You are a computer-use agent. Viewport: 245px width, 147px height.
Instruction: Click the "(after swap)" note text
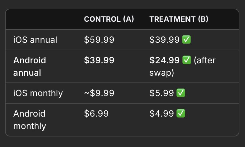(x=182, y=66)
